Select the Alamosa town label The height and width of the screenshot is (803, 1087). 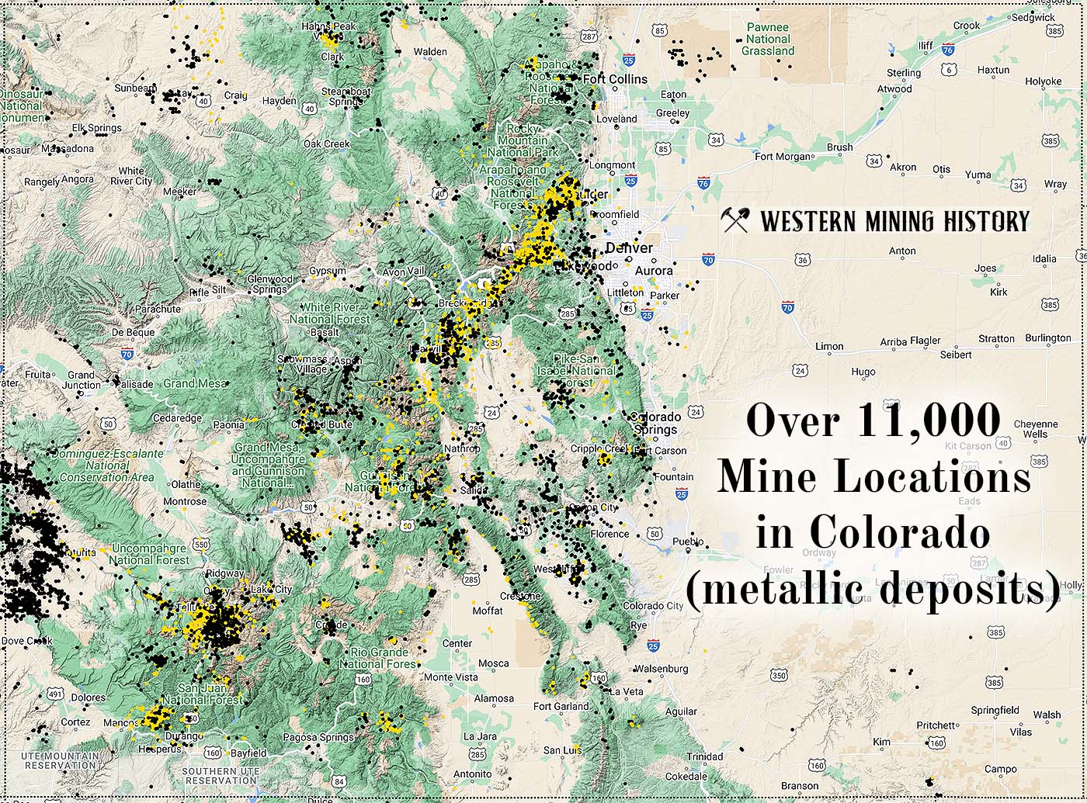tap(494, 698)
